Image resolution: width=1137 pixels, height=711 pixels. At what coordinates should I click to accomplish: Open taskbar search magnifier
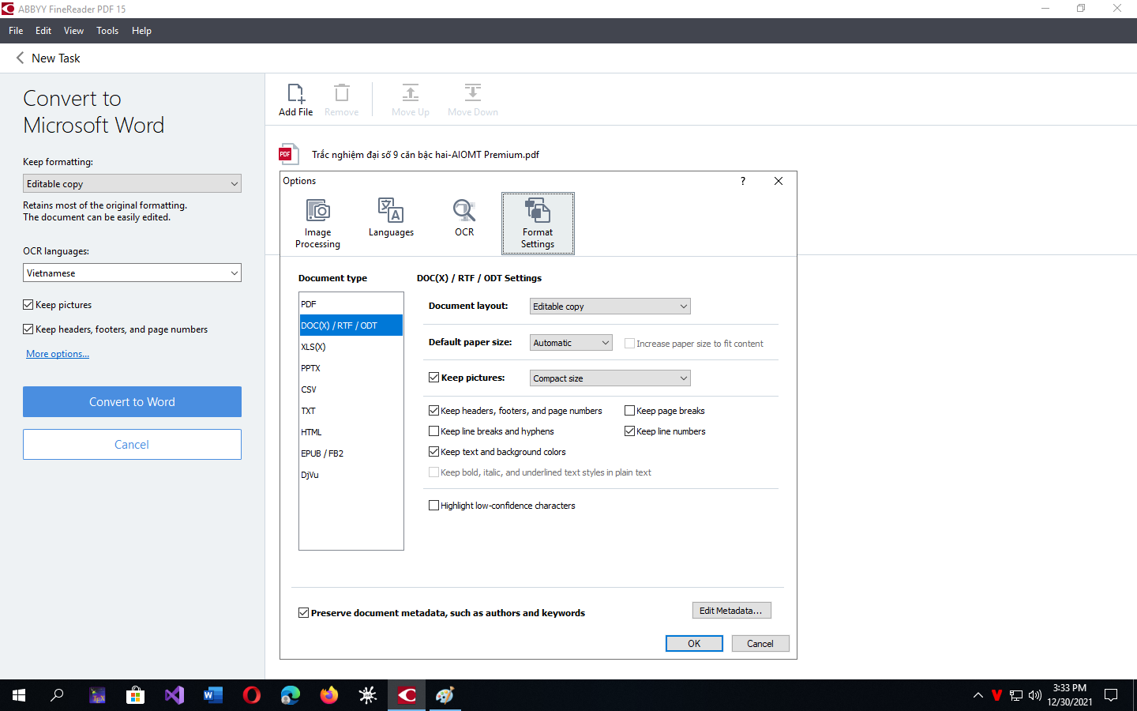coord(57,695)
